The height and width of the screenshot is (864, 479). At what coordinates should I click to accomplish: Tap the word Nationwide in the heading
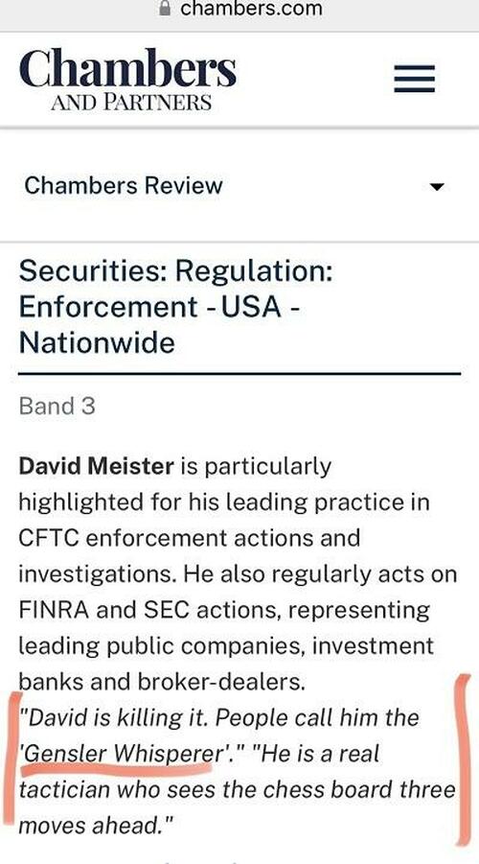coord(97,342)
